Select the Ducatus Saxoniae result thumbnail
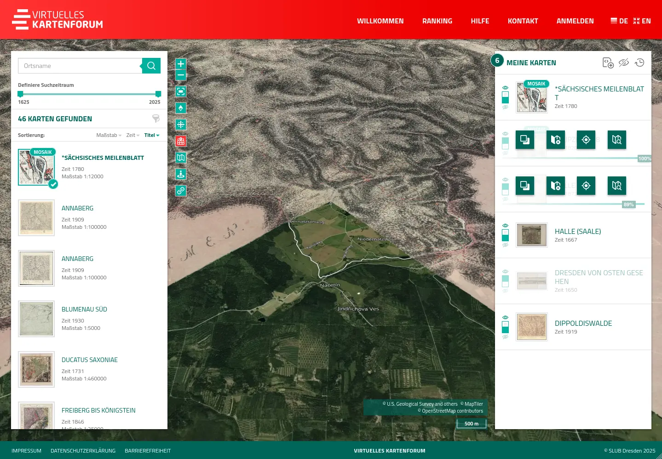662x459 pixels. pos(36,369)
